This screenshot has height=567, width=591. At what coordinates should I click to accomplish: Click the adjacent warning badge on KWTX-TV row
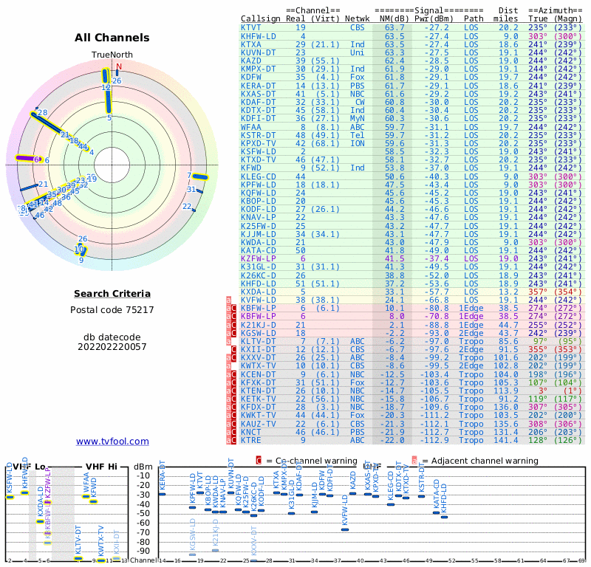tap(228, 366)
